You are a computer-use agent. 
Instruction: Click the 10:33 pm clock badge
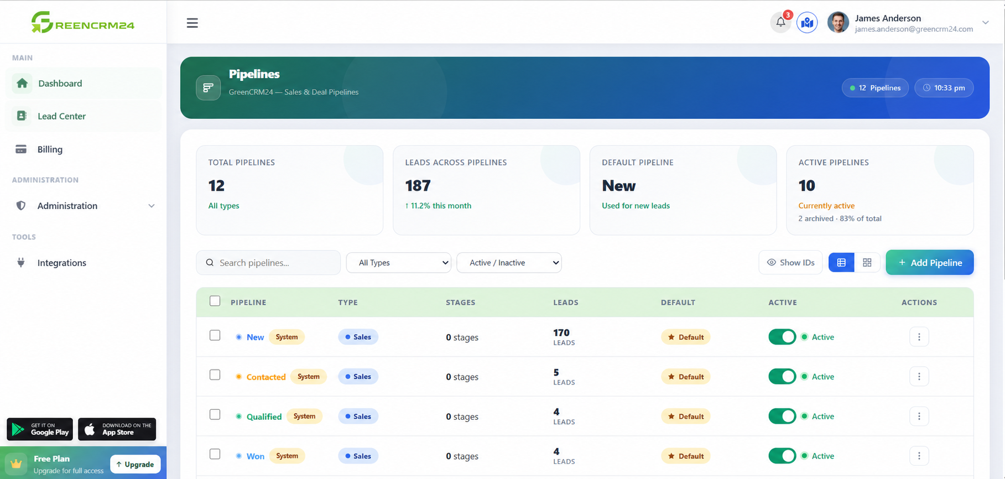(944, 87)
